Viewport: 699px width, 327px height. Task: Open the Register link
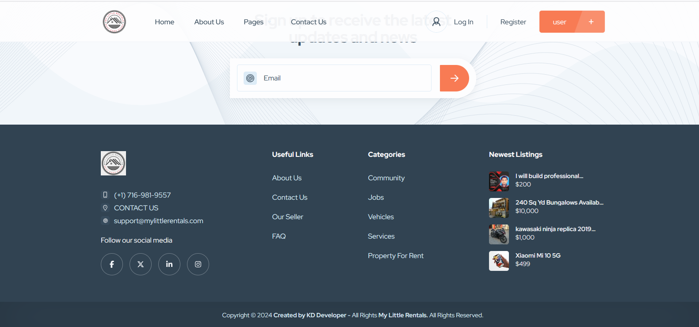(513, 22)
